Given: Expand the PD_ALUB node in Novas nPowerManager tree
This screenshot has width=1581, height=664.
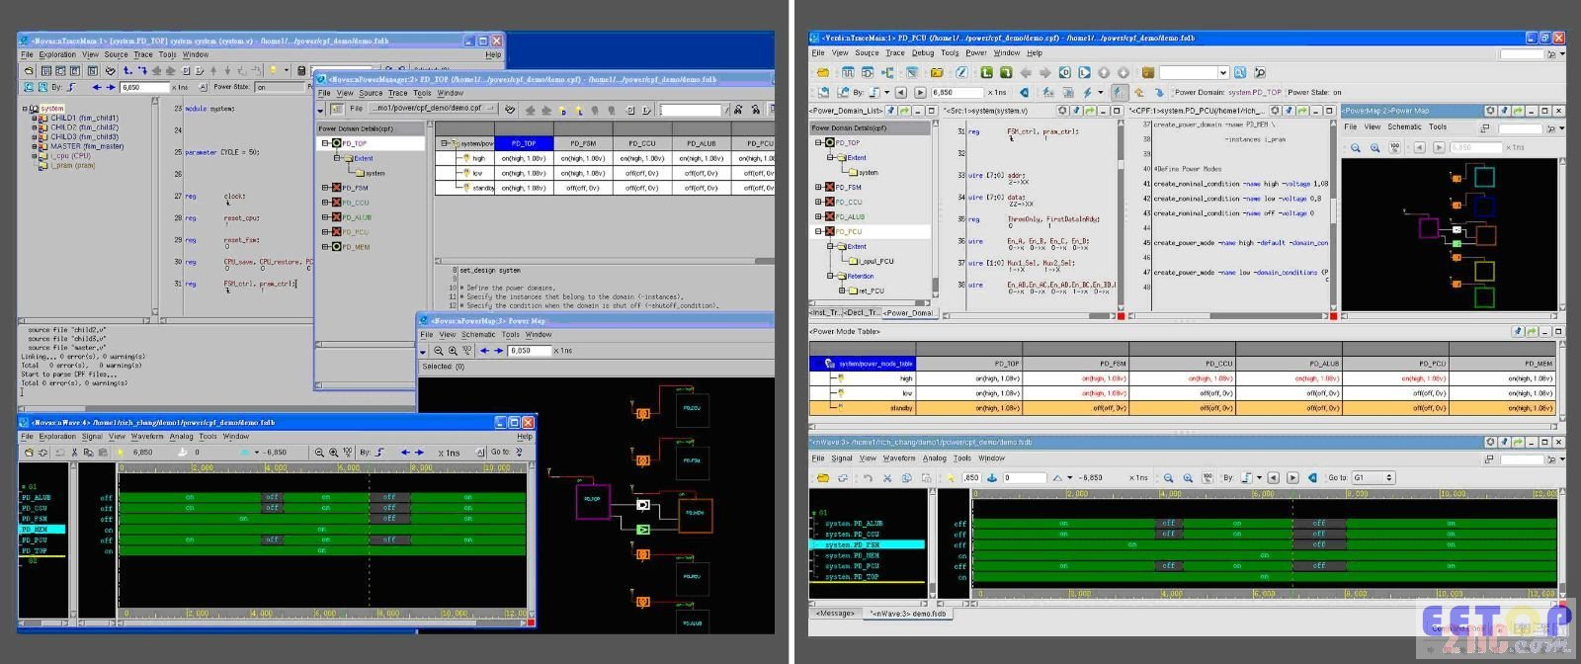Looking at the screenshot, I should [x=325, y=217].
